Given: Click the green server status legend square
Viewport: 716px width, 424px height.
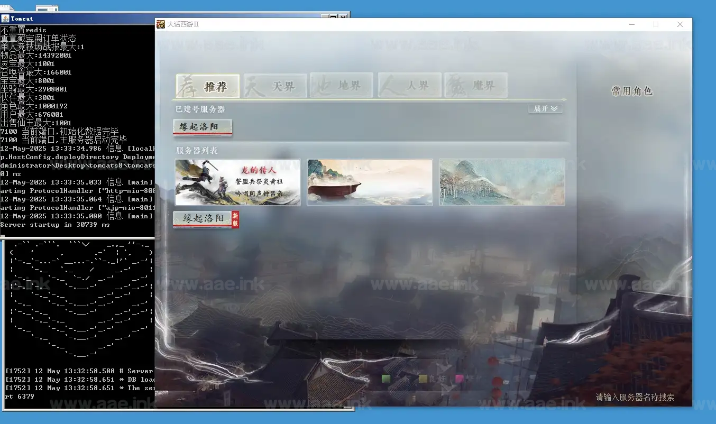Looking at the screenshot, I should pos(386,379).
